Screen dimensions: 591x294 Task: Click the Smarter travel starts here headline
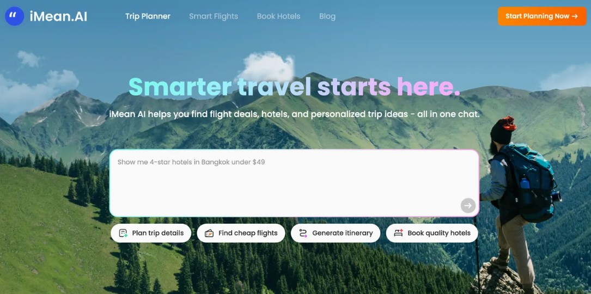294,87
